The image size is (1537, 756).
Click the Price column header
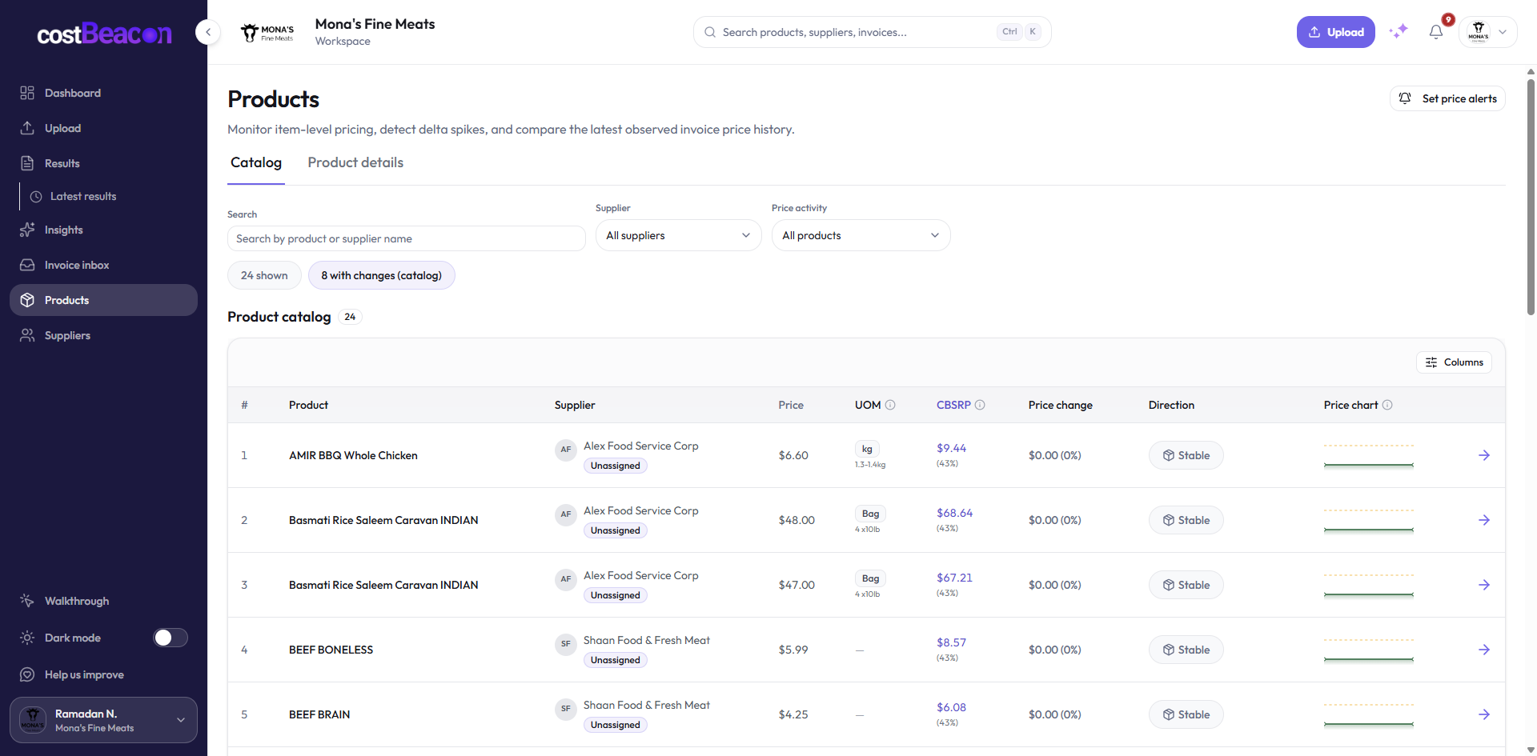[791, 405]
